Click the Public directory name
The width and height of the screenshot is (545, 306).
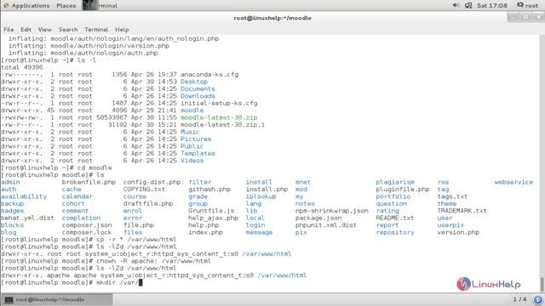click(192, 146)
